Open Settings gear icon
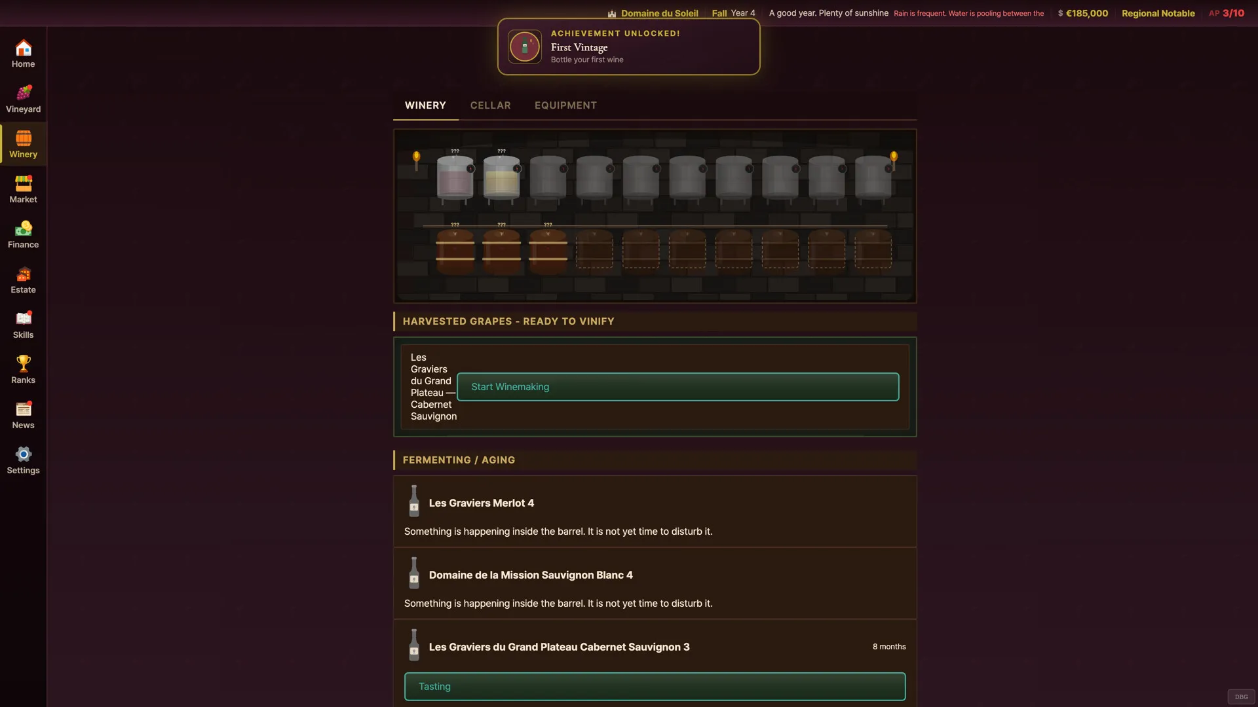This screenshot has height=707, width=1258. tap(24, 454)
